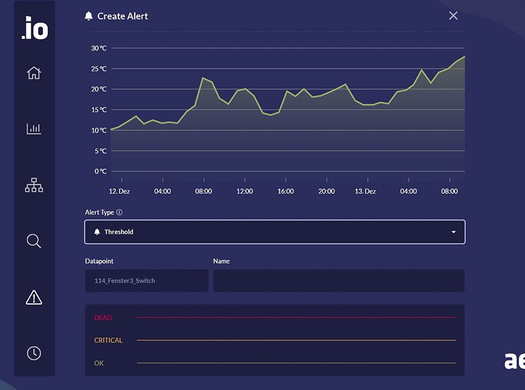
Task: Click the 16:00 time axis label
Action: click(286, 191)
